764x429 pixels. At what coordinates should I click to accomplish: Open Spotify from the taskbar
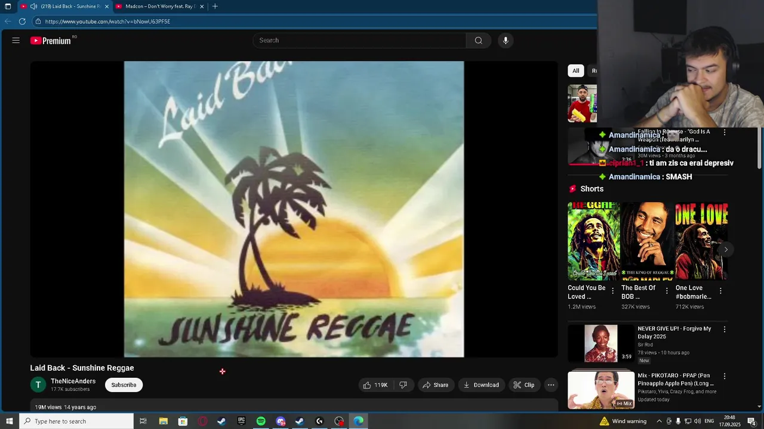(x=261, y=421)
